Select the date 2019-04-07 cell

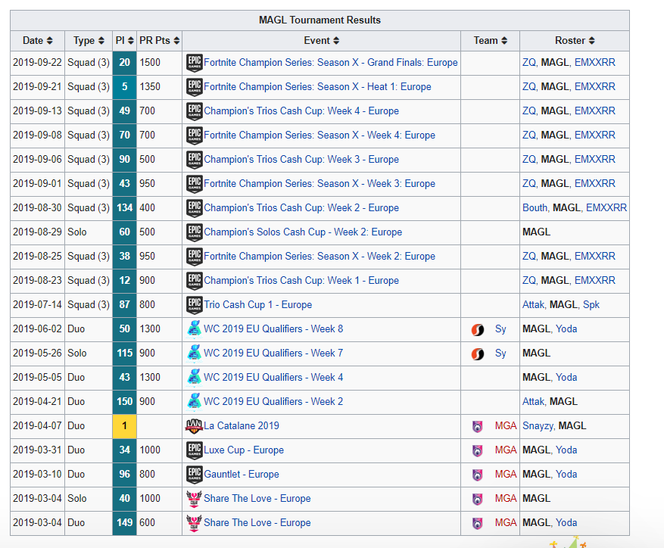pyautogui.click(x=37, y=425)
